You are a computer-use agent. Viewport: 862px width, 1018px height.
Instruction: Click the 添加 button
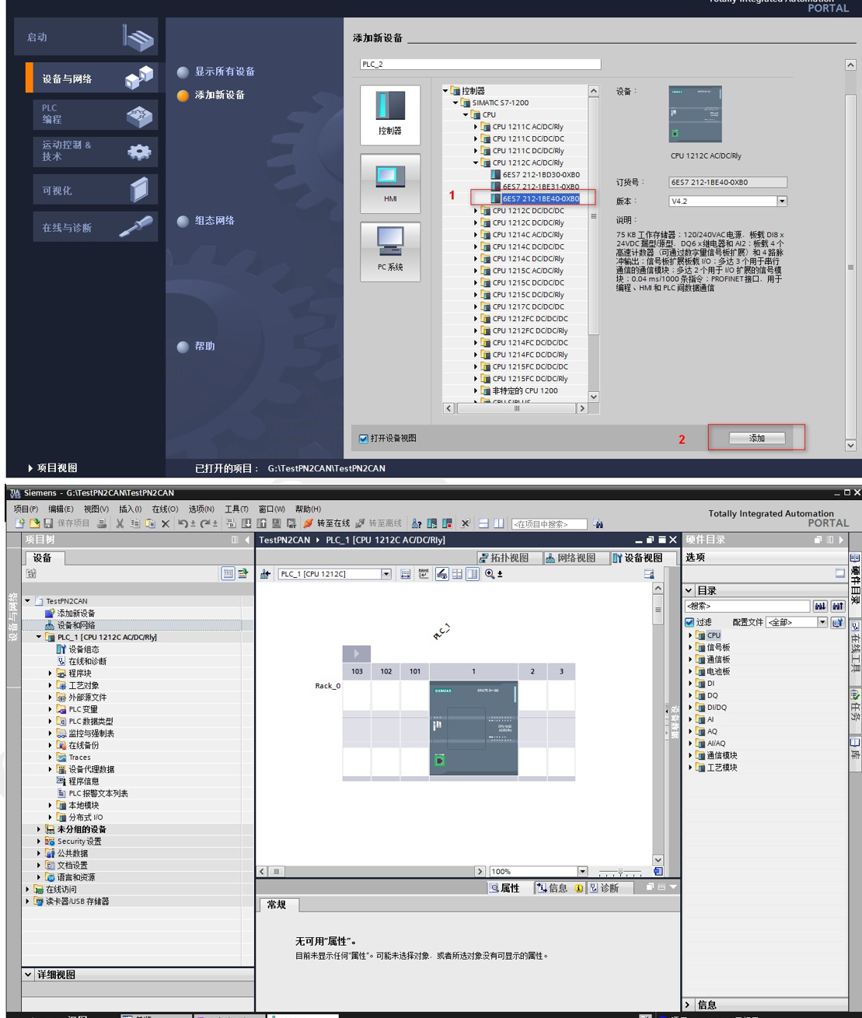coord(756,438)
